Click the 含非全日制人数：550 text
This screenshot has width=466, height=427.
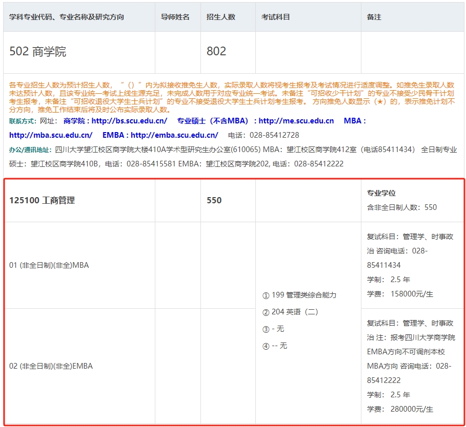pos(402,207)
